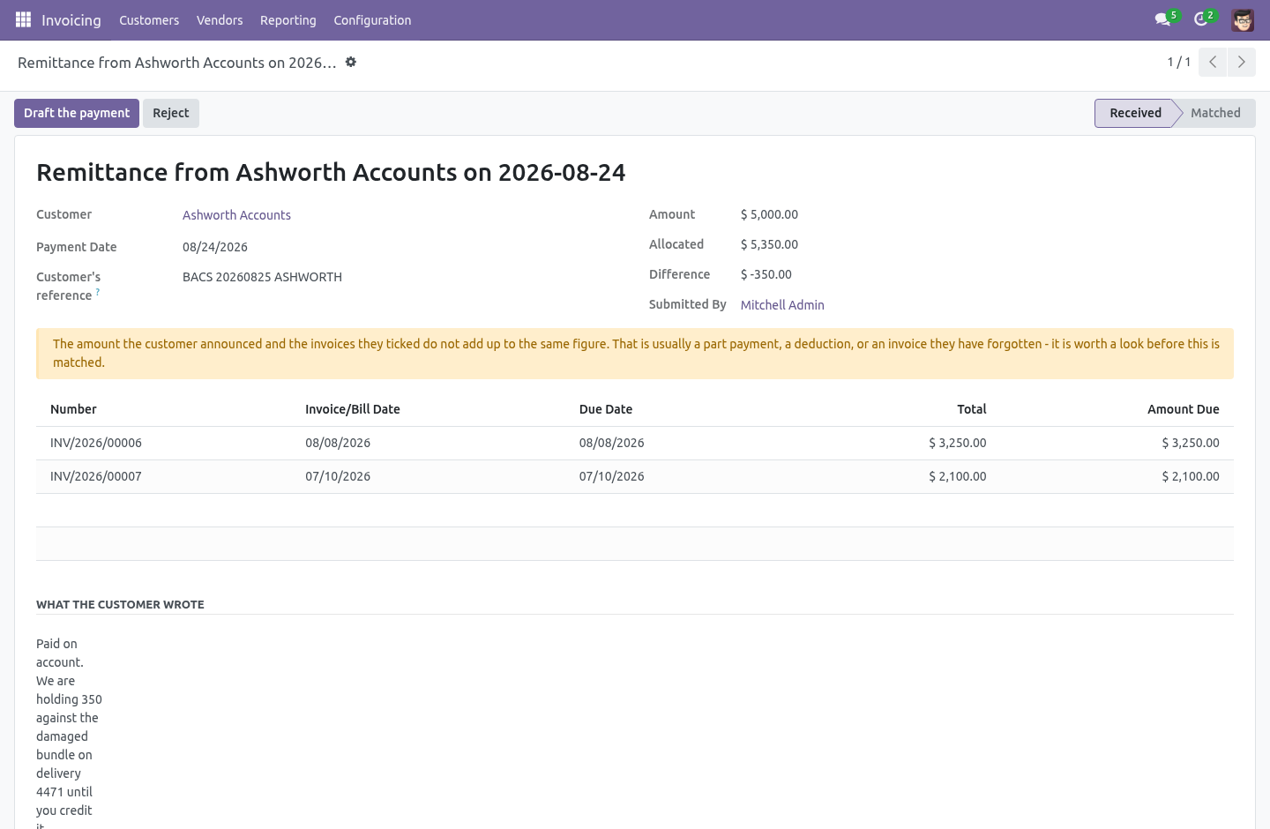
Task: Click the payment date 08/24/2026
Action: 215,247
